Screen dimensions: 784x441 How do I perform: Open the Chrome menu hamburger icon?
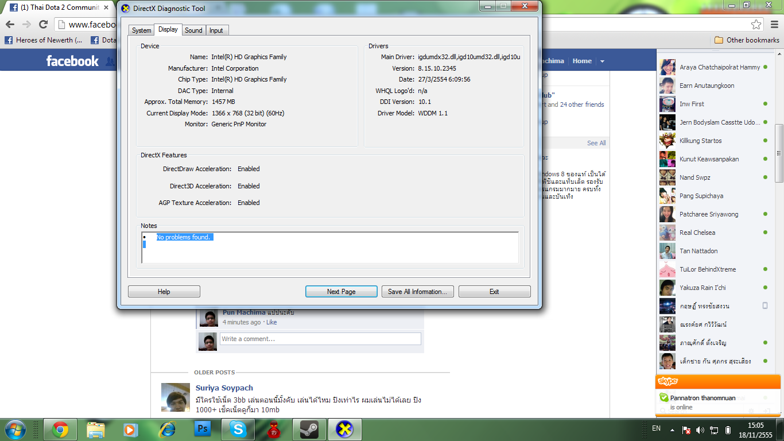(x=773, y=24)
